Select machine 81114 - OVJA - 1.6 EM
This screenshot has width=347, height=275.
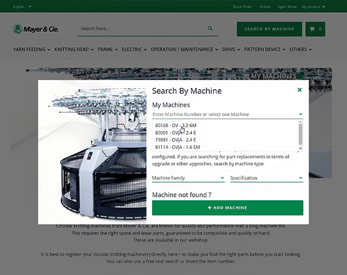tap(226, 147)
